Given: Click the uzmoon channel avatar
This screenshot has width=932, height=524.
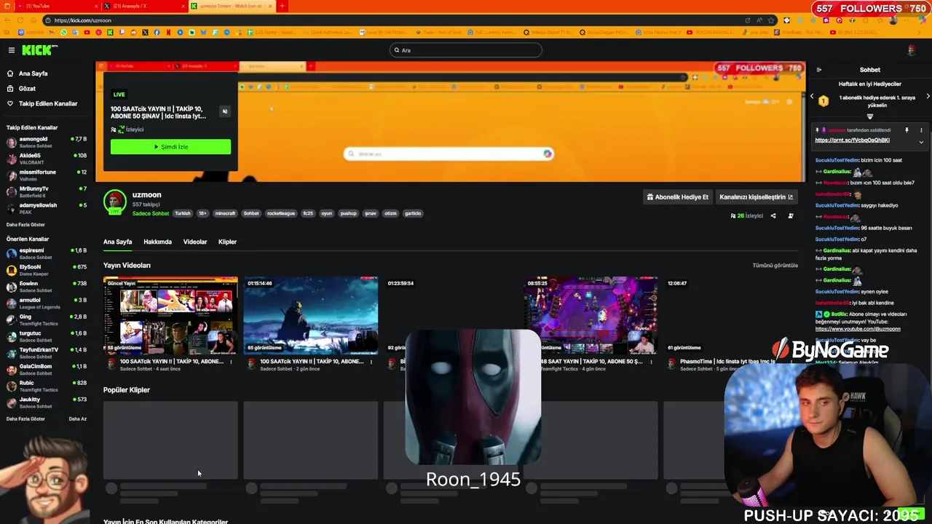Looking at the screenshot, I should point(114,202).
